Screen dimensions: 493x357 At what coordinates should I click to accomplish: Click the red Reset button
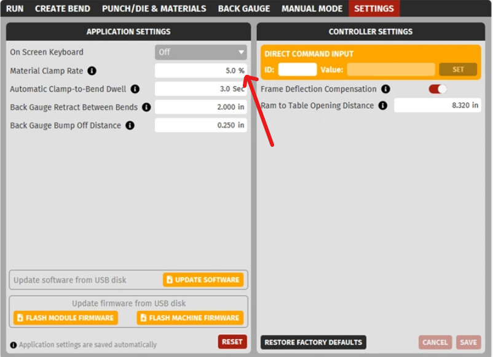[x=232, y=342]
